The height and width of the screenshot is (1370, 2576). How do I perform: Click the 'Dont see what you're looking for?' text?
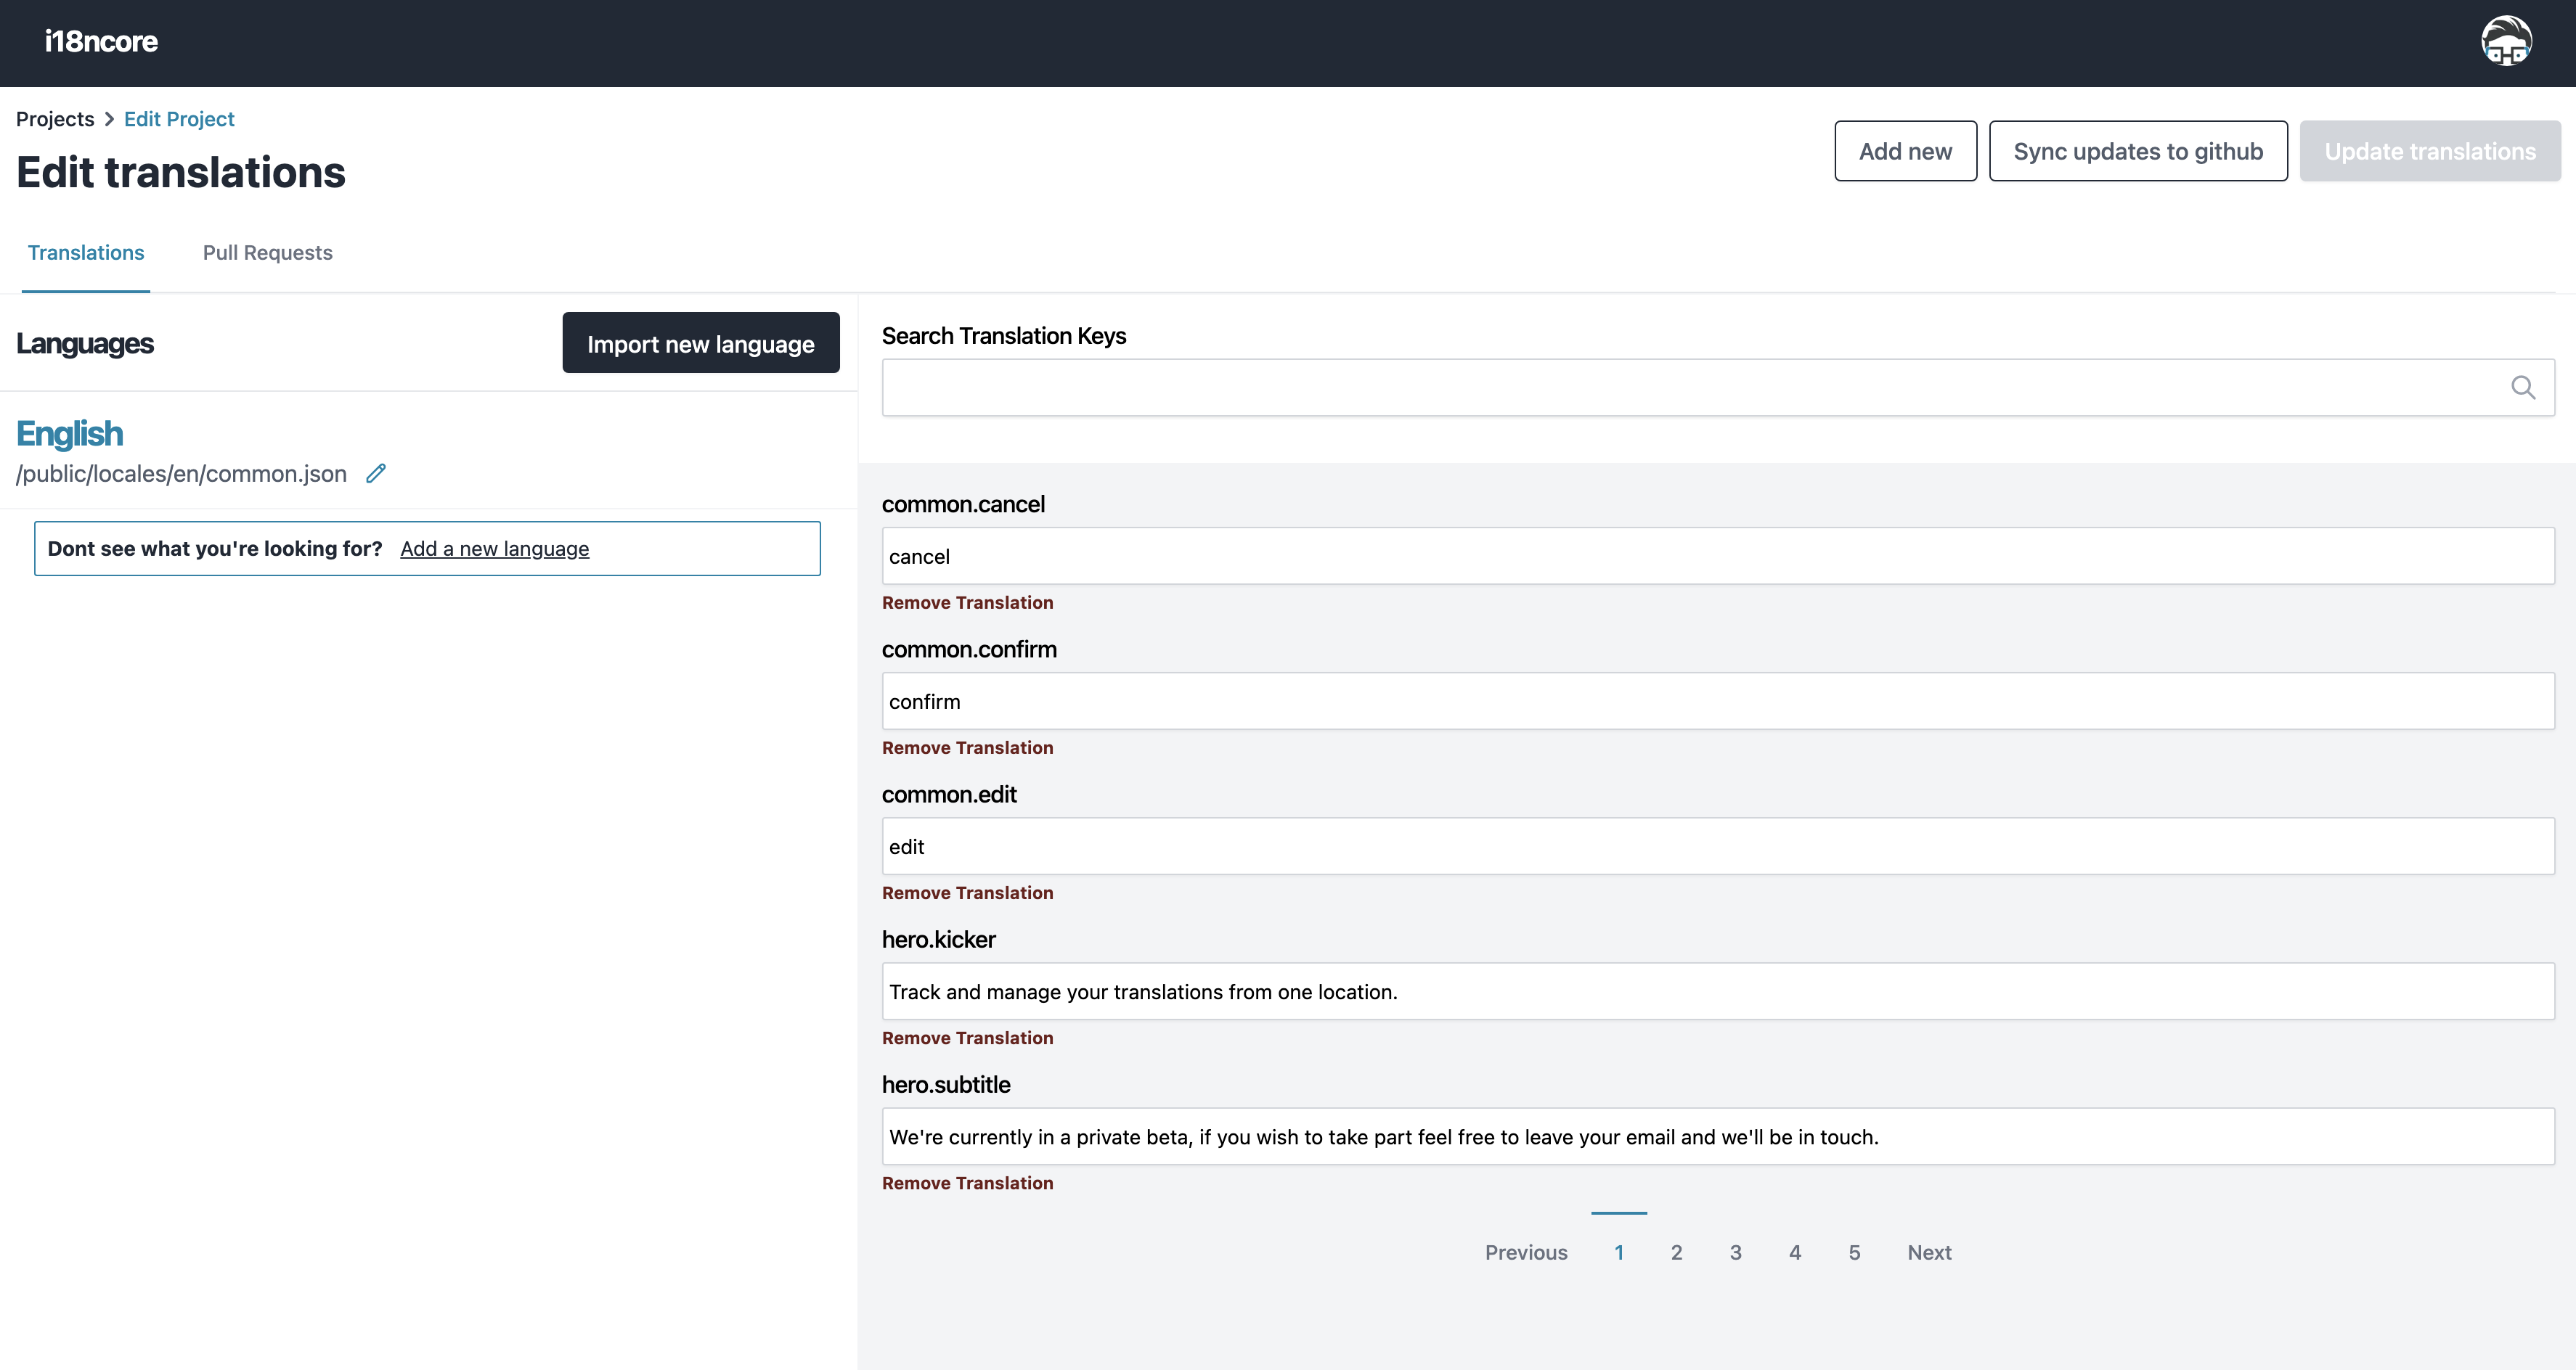(x=215, y=549)
